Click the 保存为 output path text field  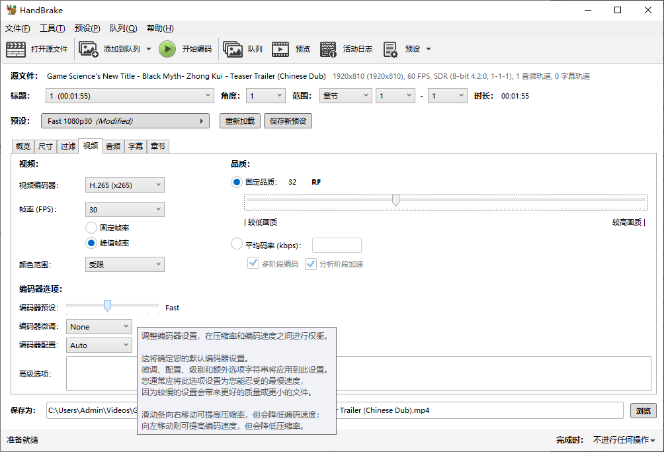(198, 410)
